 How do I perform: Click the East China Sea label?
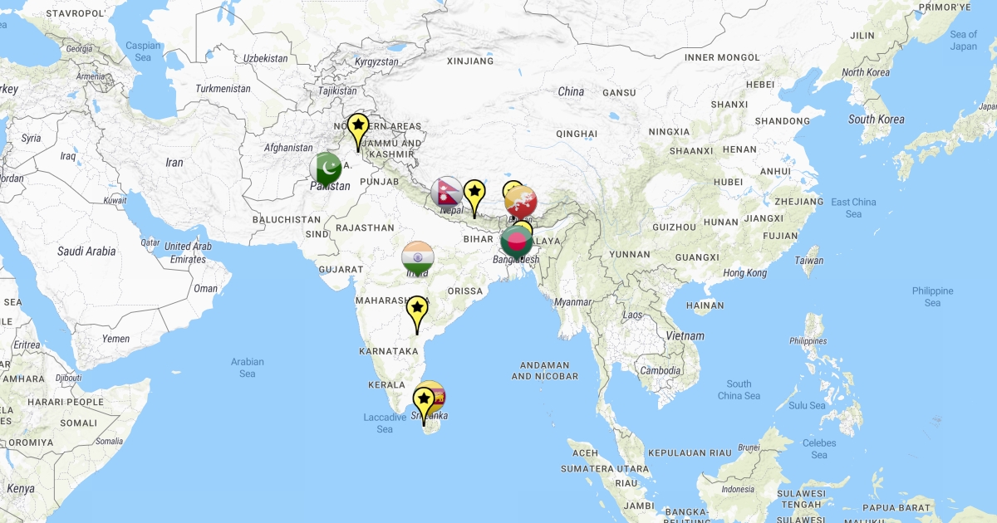coord(853,208)
